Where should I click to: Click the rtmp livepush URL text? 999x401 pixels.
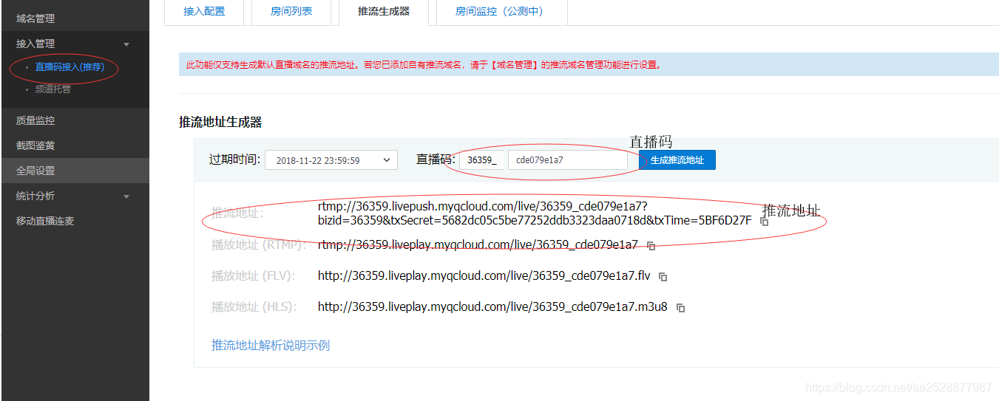click(x=535, y=213)
